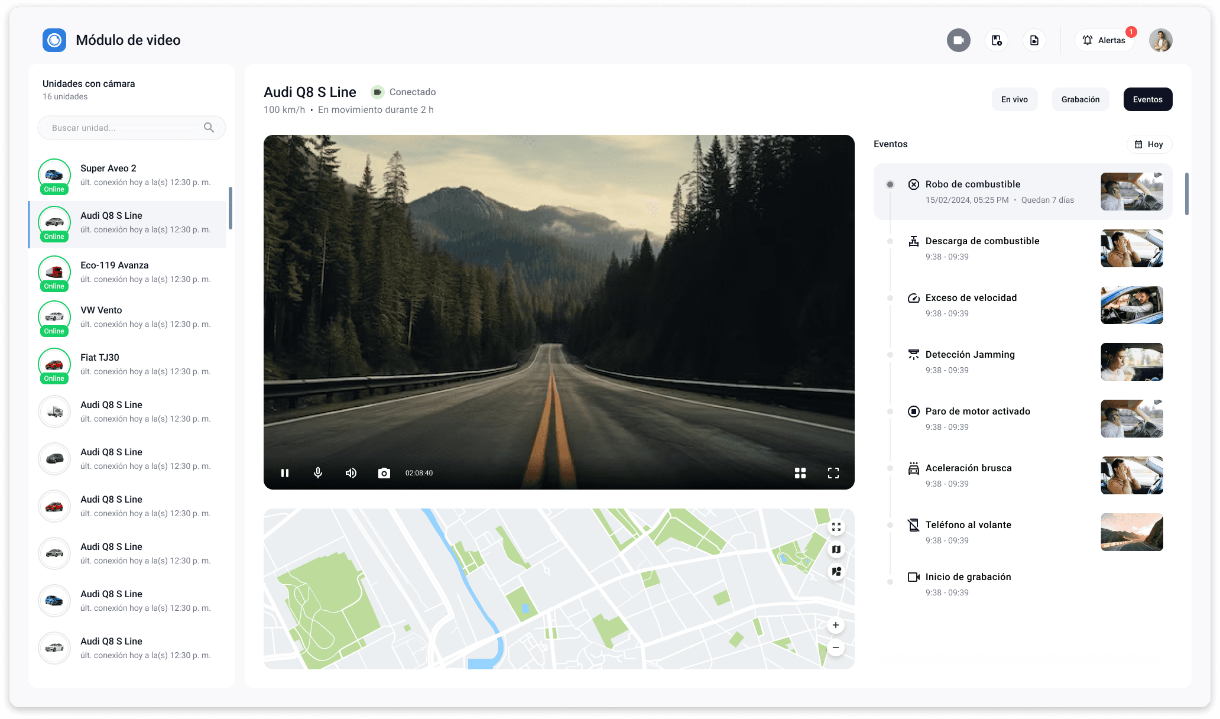Open the video camera header icon
This screenshot has height=719, width=1220.
point(959,40)
